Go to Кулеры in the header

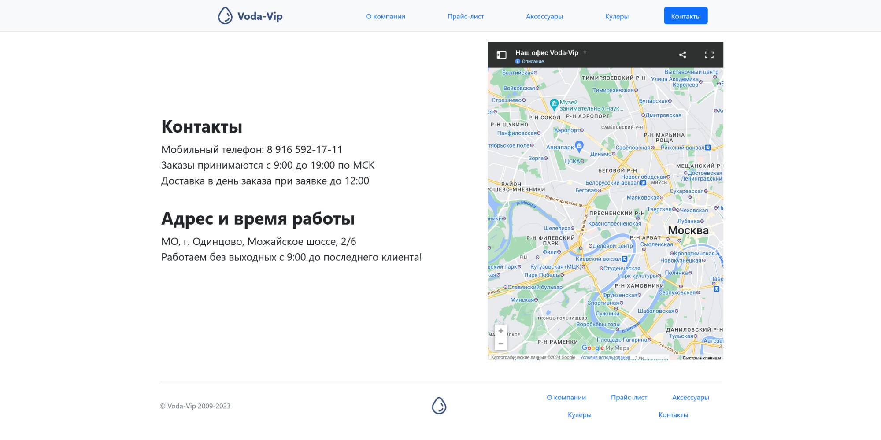click(x=617, y=16)
